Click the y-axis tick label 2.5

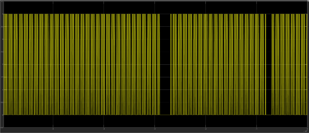pos(2,52)
